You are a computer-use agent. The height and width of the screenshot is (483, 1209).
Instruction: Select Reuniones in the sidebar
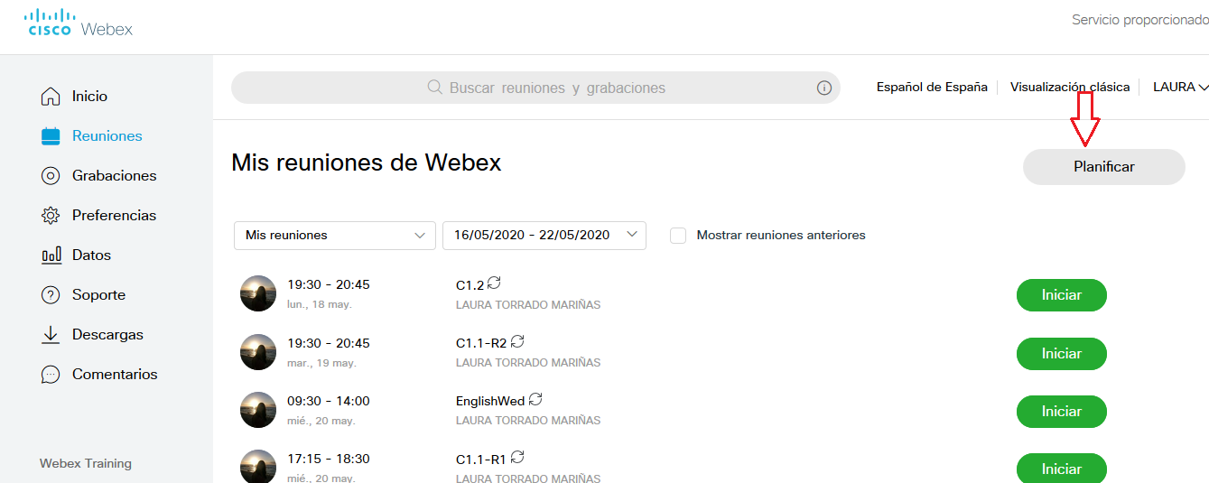[x=107, y=136]
